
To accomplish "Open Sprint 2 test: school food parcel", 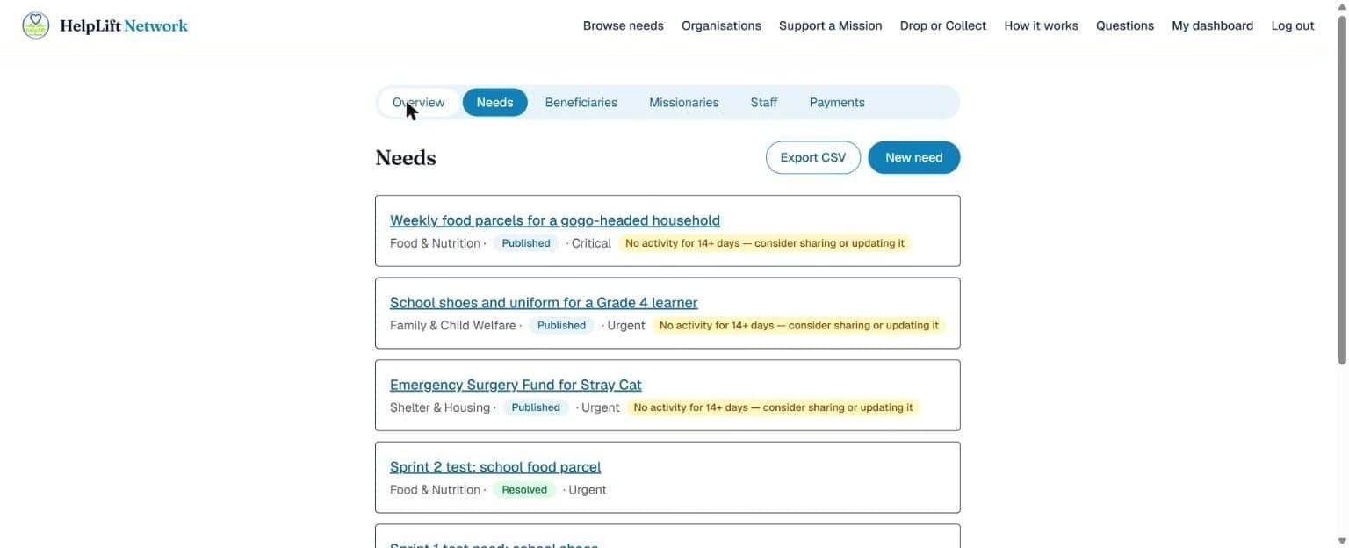I will [495, 467].
